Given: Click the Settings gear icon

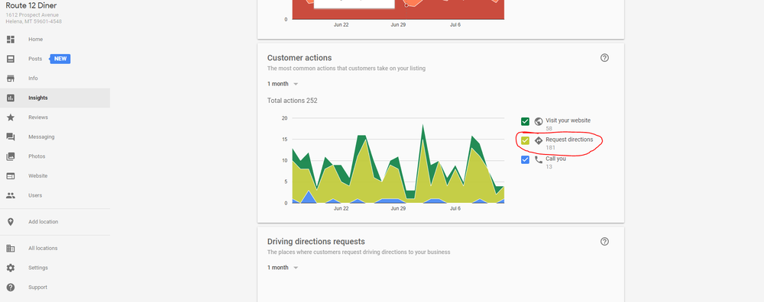Looking at the screenshot, I should pos(10,268).
